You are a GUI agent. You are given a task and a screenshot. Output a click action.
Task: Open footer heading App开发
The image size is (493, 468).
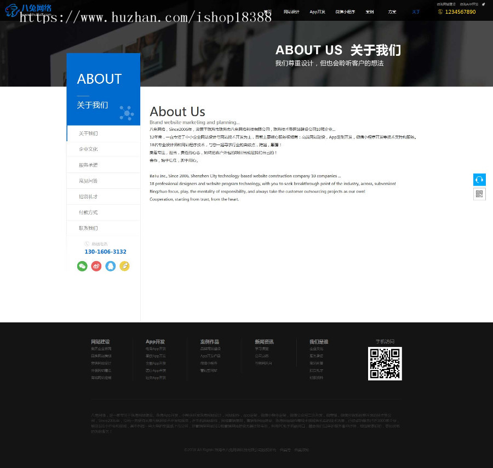click(155, 342)
